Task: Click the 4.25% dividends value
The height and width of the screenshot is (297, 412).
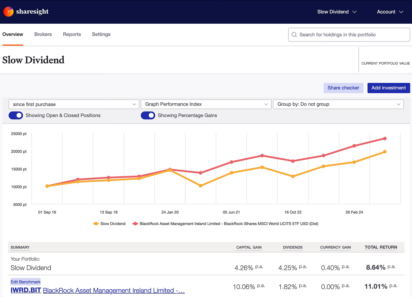Action: tap(288, 268)
